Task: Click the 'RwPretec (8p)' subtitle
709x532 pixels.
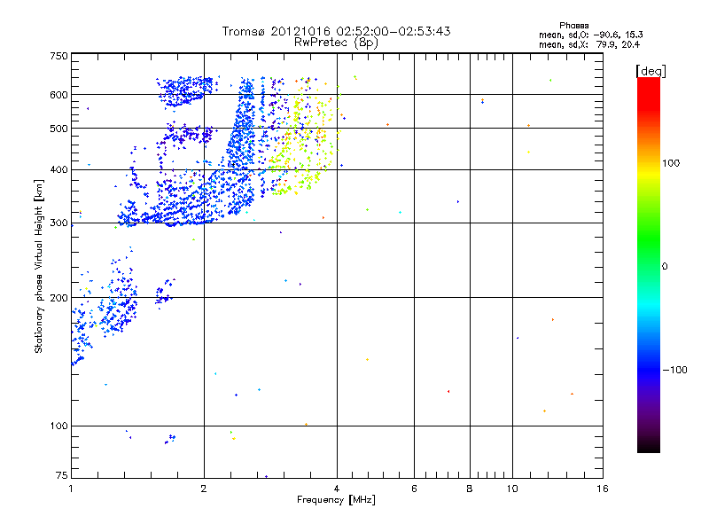Action: tap(336, 43)
